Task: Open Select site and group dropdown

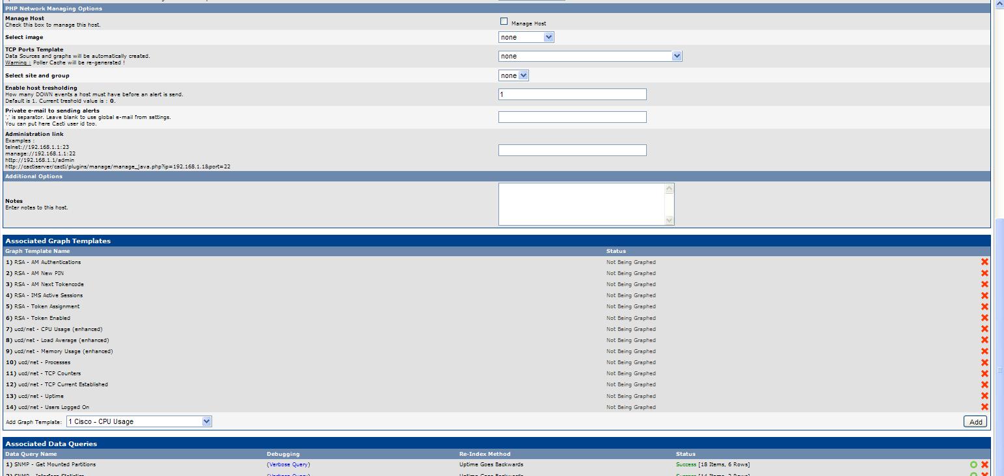Action: click(x=513, y=75)
